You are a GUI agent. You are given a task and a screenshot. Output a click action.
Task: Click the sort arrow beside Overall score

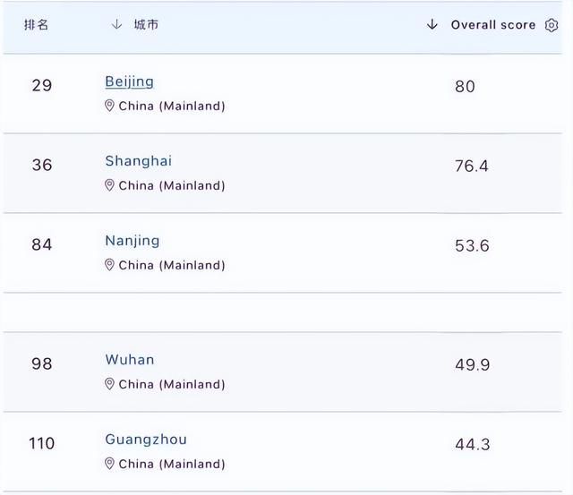pyautogui.click(x=432, y=24)
